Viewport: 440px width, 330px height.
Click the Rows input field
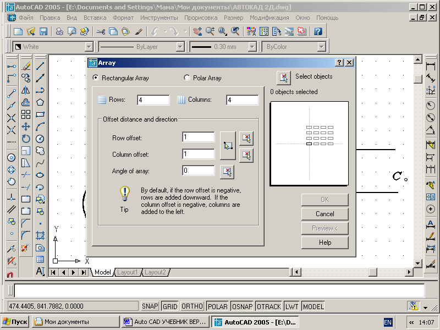[153, 100]
